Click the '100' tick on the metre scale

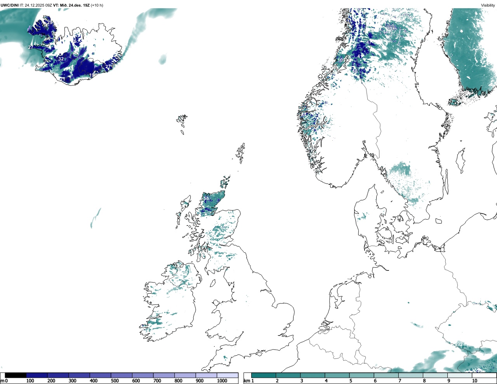click(x=30, y=381)
